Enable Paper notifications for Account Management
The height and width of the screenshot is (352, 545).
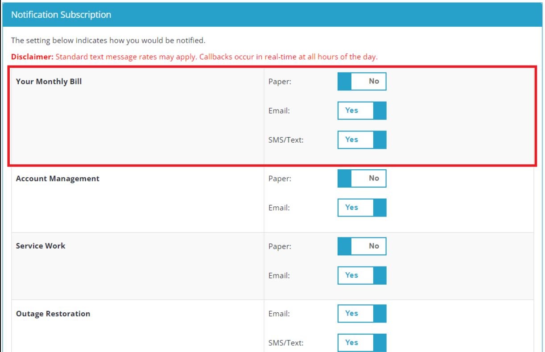pyautogui.click(x=362, y=178)
